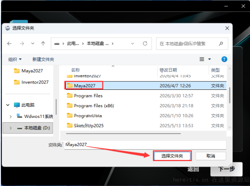Click the SketchUp2025 folder icon
250x186 pixels.
point(69,125)
